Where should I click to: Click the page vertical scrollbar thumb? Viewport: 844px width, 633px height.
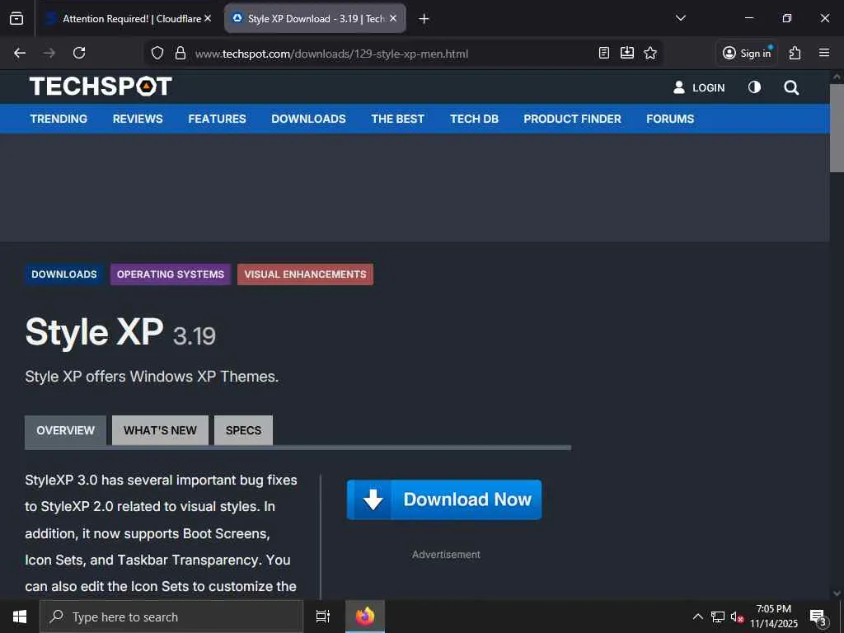point(837,128)
